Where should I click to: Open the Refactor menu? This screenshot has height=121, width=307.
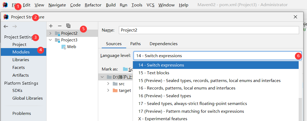tap(93, 5)
